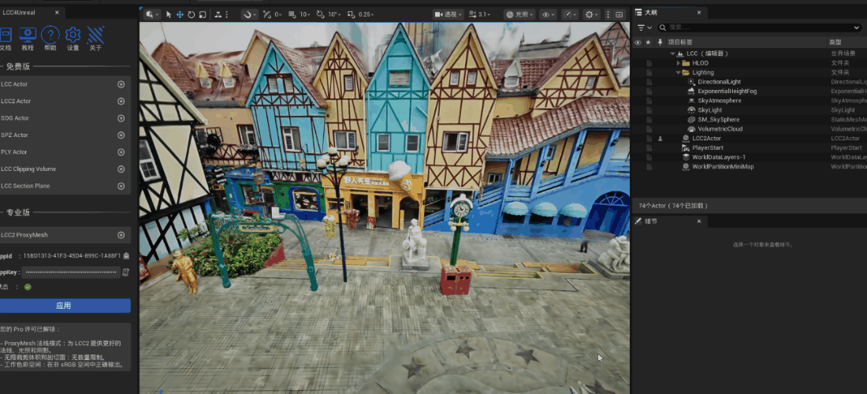This screenshot has width=867, height=394.
Task: Click the star favorites column header in outliner
Action: pyautogui.click(x=649, y=42)
